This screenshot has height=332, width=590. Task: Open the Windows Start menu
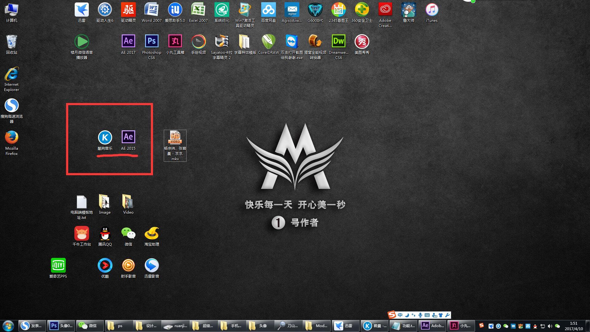[x=8, y=326]
